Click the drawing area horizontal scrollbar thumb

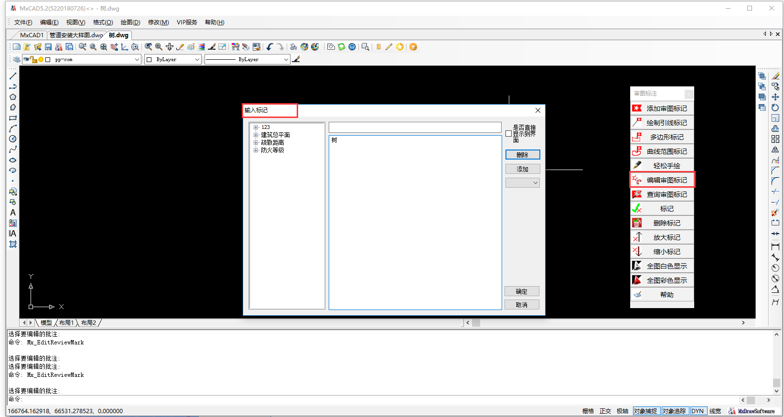[476, 323]
